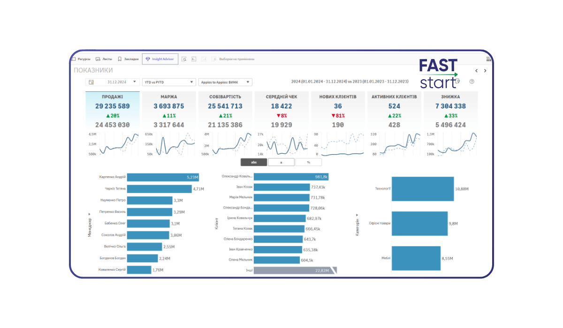
Task: Expand the 31.12.2024 date selector
Action: click(134, 82)
